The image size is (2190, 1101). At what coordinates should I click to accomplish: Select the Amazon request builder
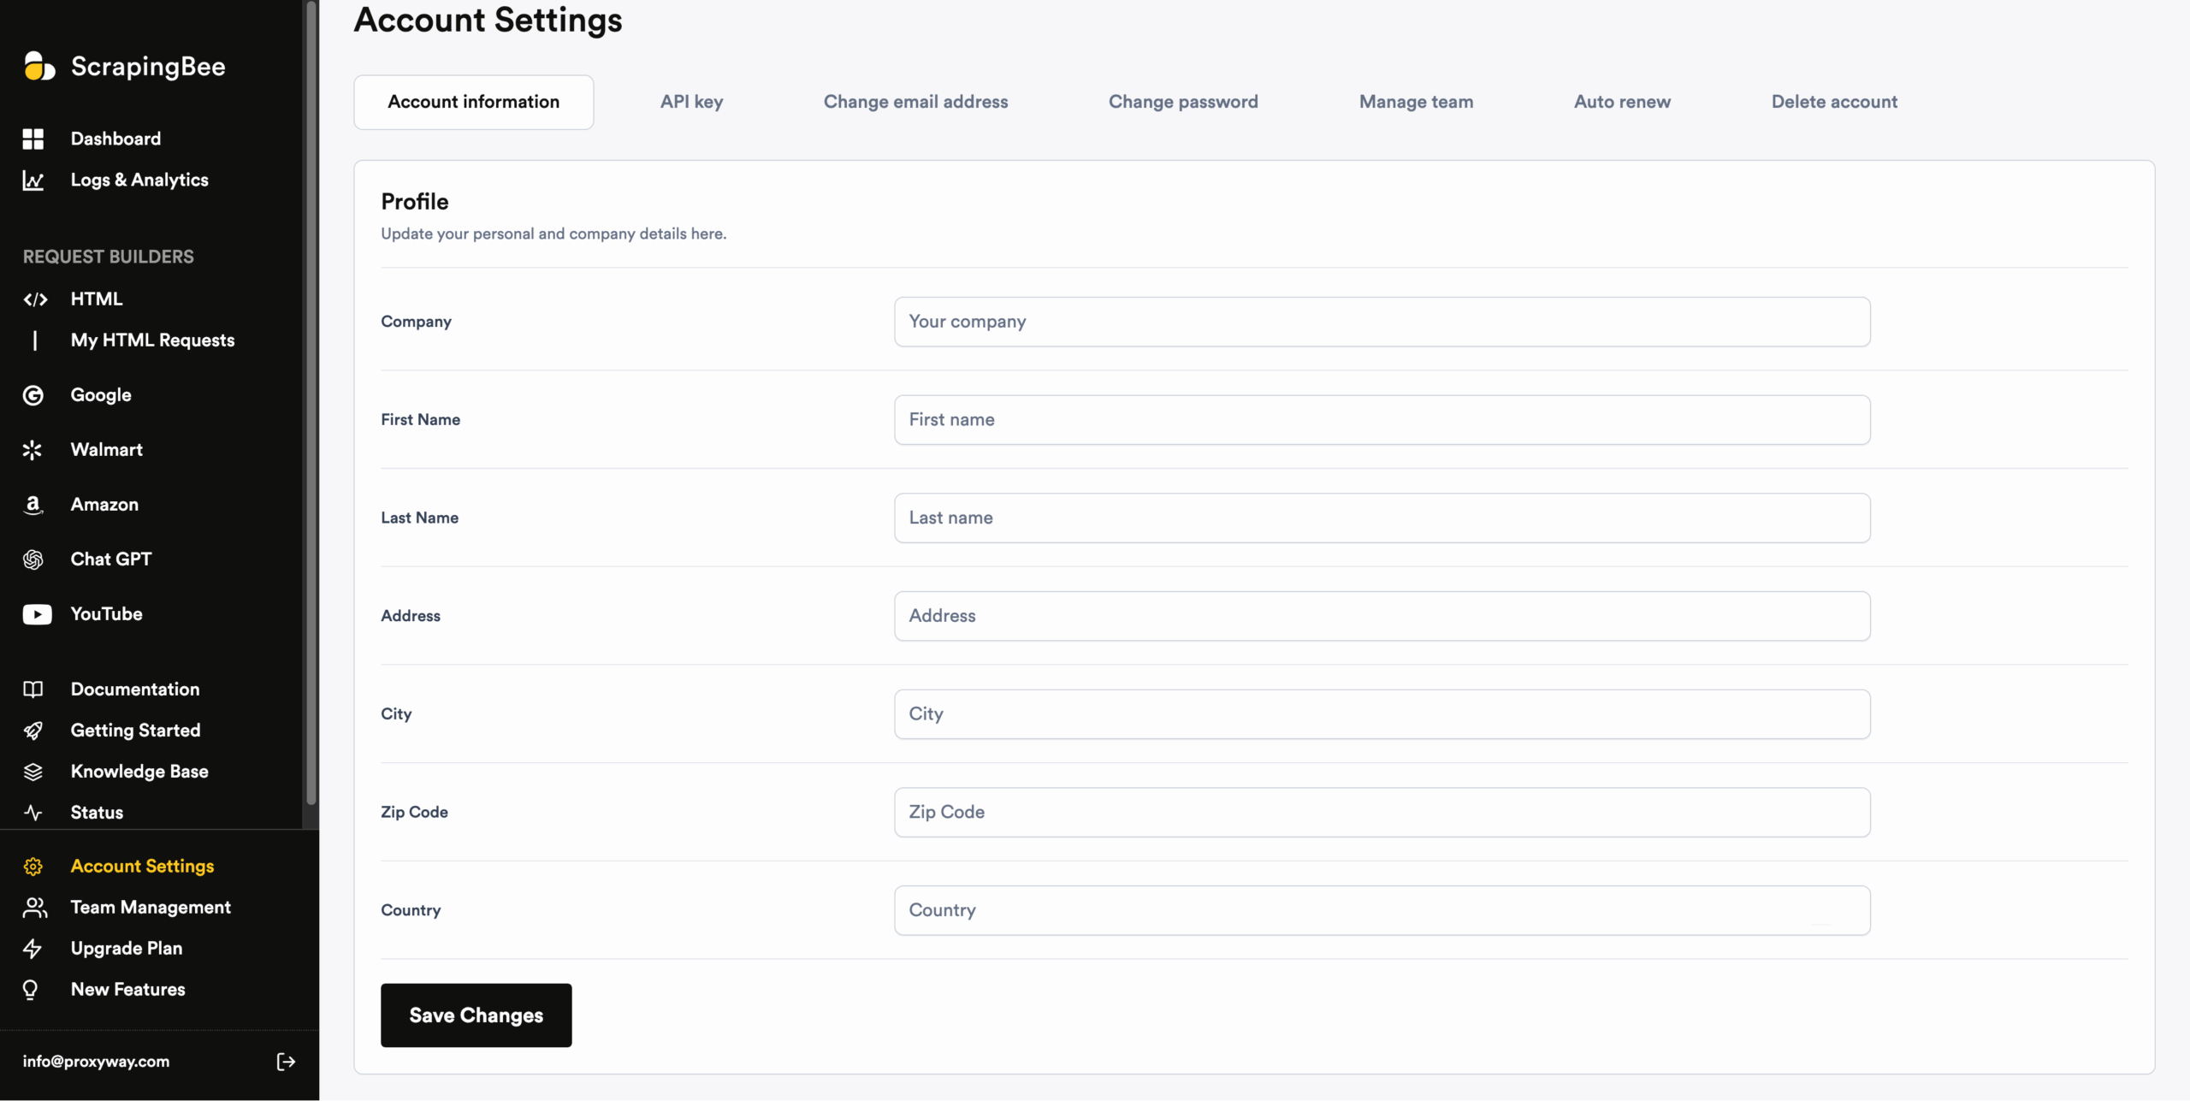click(104, 504)
